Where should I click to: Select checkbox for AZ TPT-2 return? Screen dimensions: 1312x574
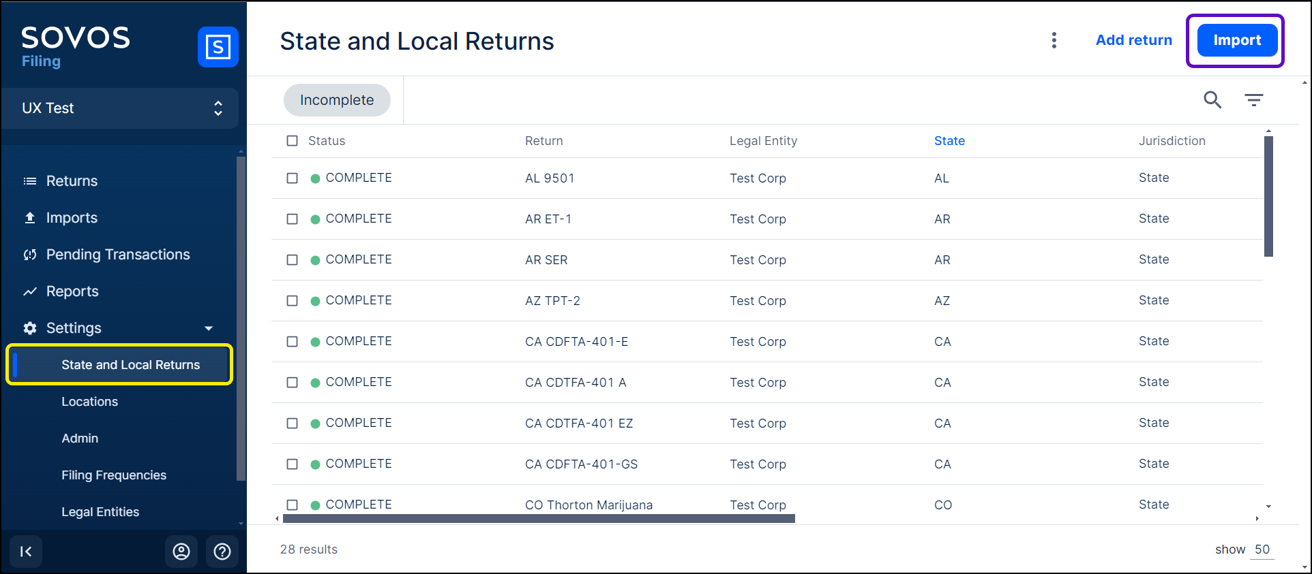tap(293, 301)
